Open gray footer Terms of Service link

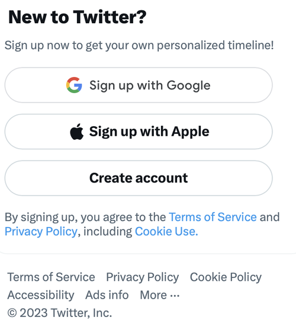tap(51, 277)
